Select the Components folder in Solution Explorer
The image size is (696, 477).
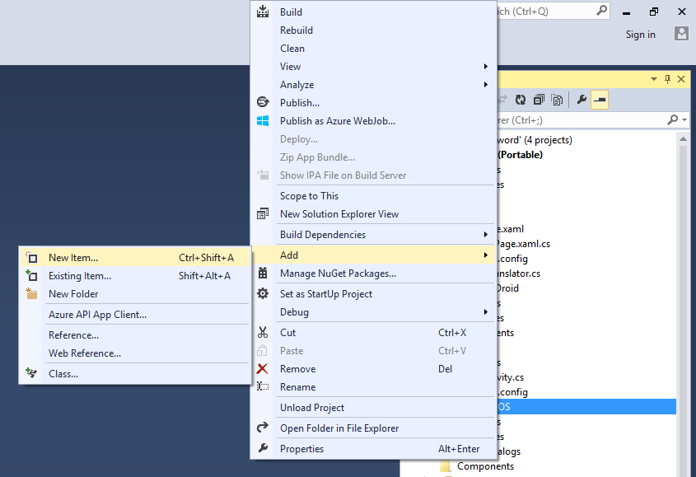click(485, 466)
